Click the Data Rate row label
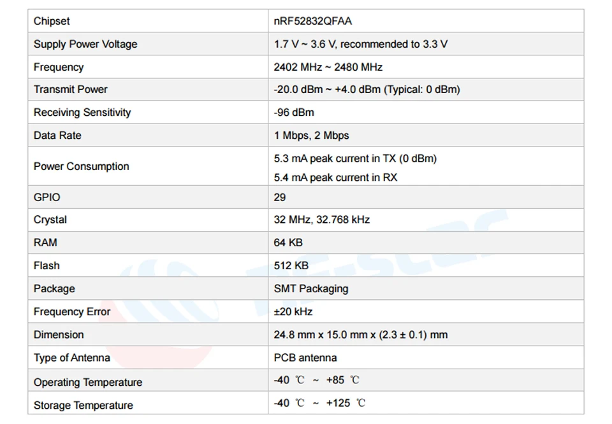The width and height of the screenshot is (612, 424). 57,135
